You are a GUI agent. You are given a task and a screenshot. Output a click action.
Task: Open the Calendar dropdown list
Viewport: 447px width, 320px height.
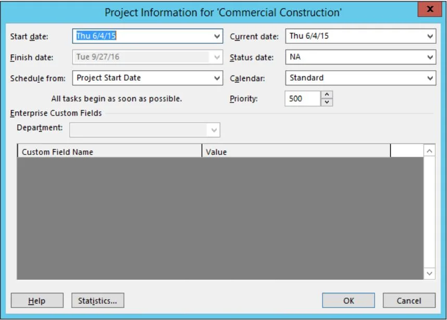coord(430,78)
